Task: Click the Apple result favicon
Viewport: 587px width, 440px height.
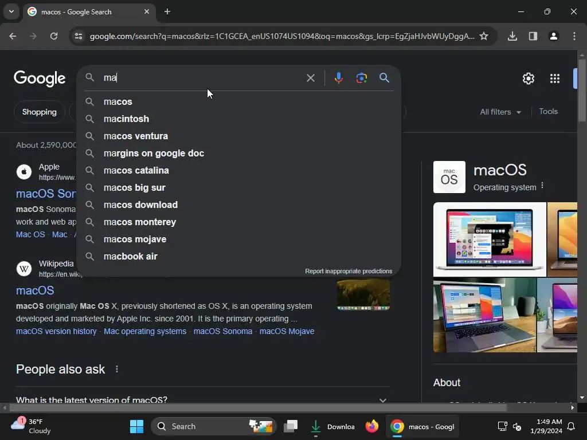Action: coord(24,172)
